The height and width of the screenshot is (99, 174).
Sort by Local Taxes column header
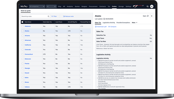[59, 22]
